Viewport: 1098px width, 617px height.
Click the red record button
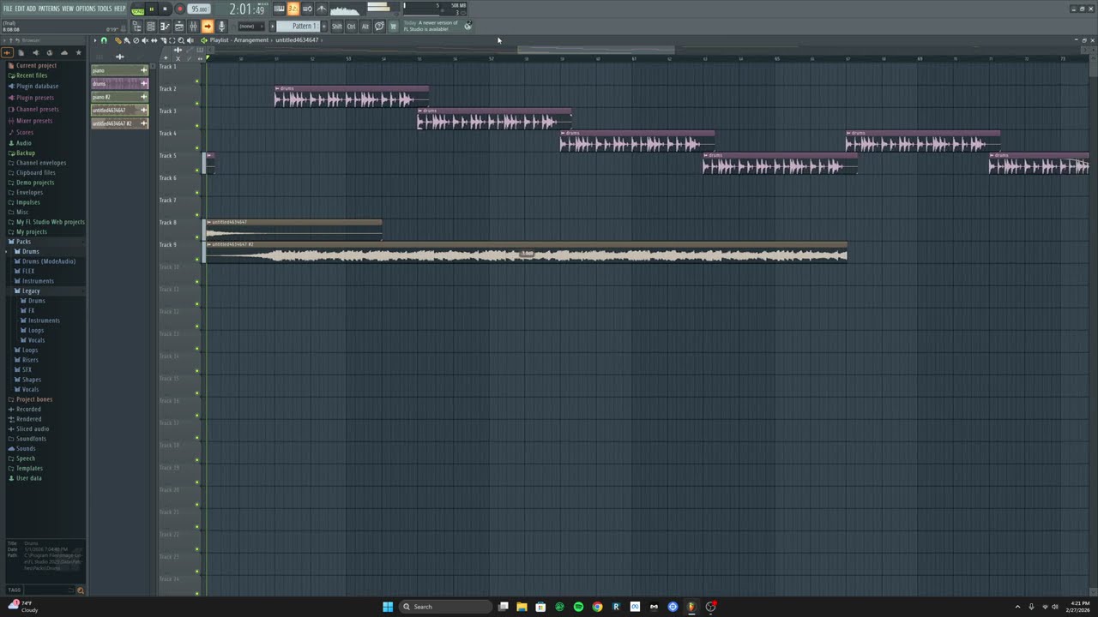point(180,9)
